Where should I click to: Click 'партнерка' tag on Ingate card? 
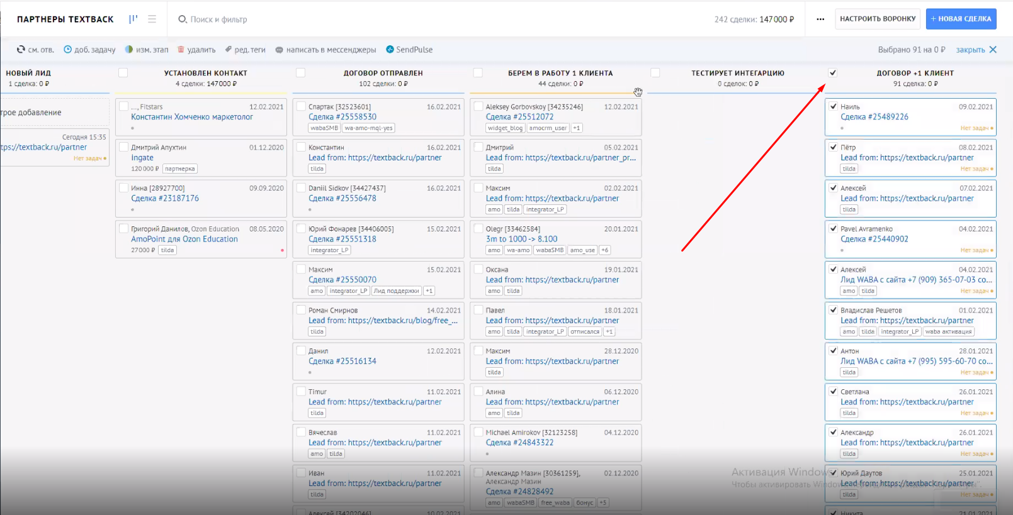(180, 169)
